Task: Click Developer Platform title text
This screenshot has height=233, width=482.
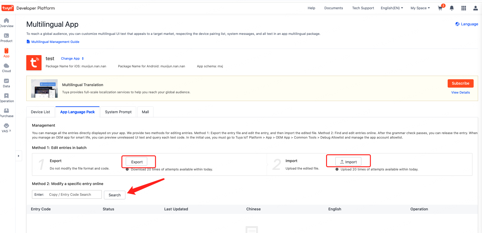Action: [x=36, y=8]
